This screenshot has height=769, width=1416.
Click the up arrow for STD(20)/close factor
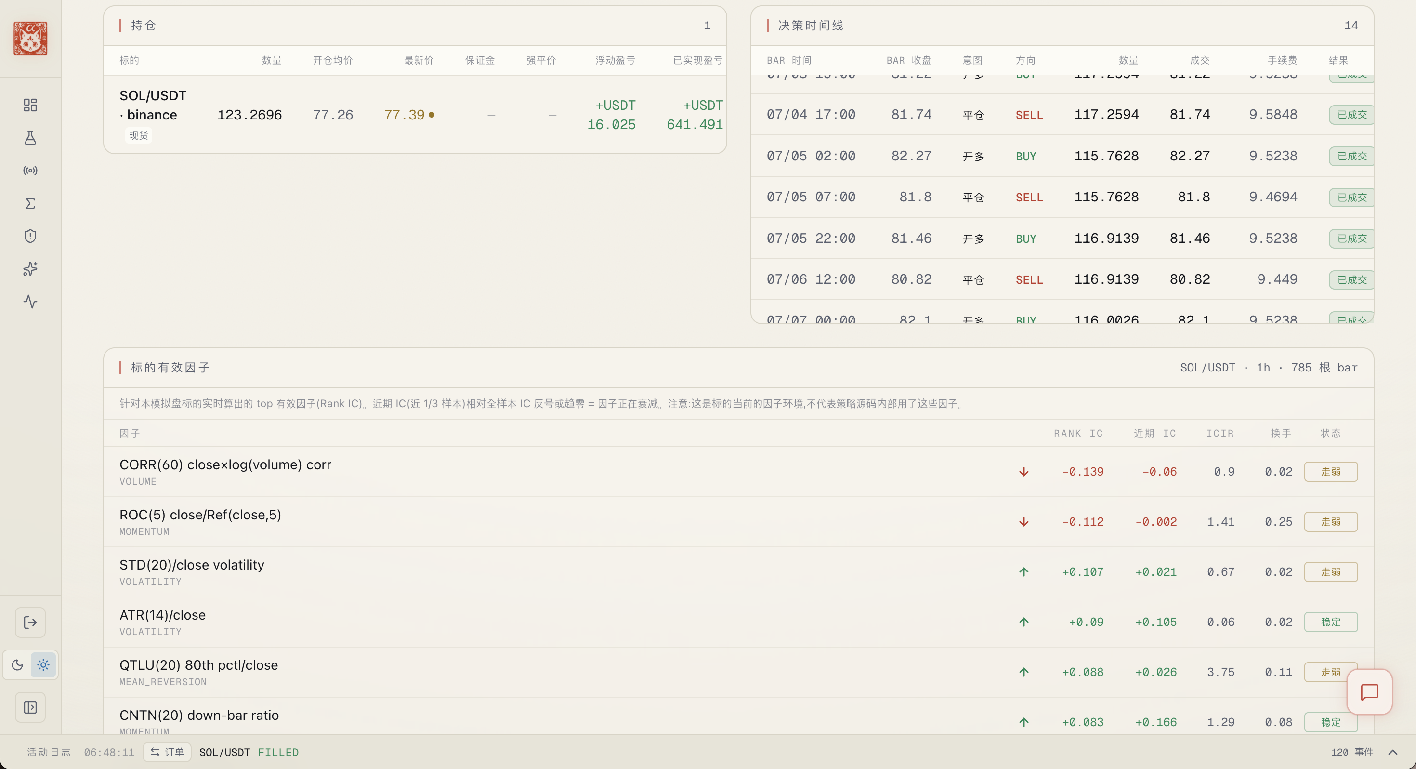(x=1023, y=572)
